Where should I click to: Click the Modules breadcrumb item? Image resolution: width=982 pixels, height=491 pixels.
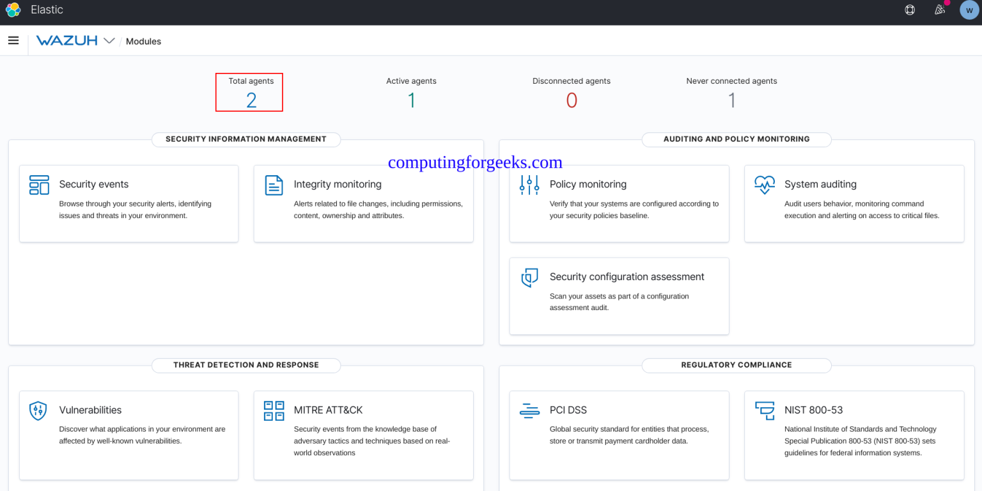click(143, 41)
